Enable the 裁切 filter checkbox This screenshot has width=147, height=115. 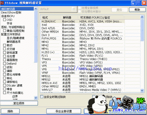(x=4, y=45)
